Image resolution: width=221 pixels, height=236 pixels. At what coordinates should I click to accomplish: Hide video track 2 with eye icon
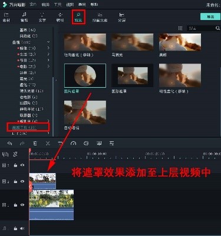(x=22, y=181)
